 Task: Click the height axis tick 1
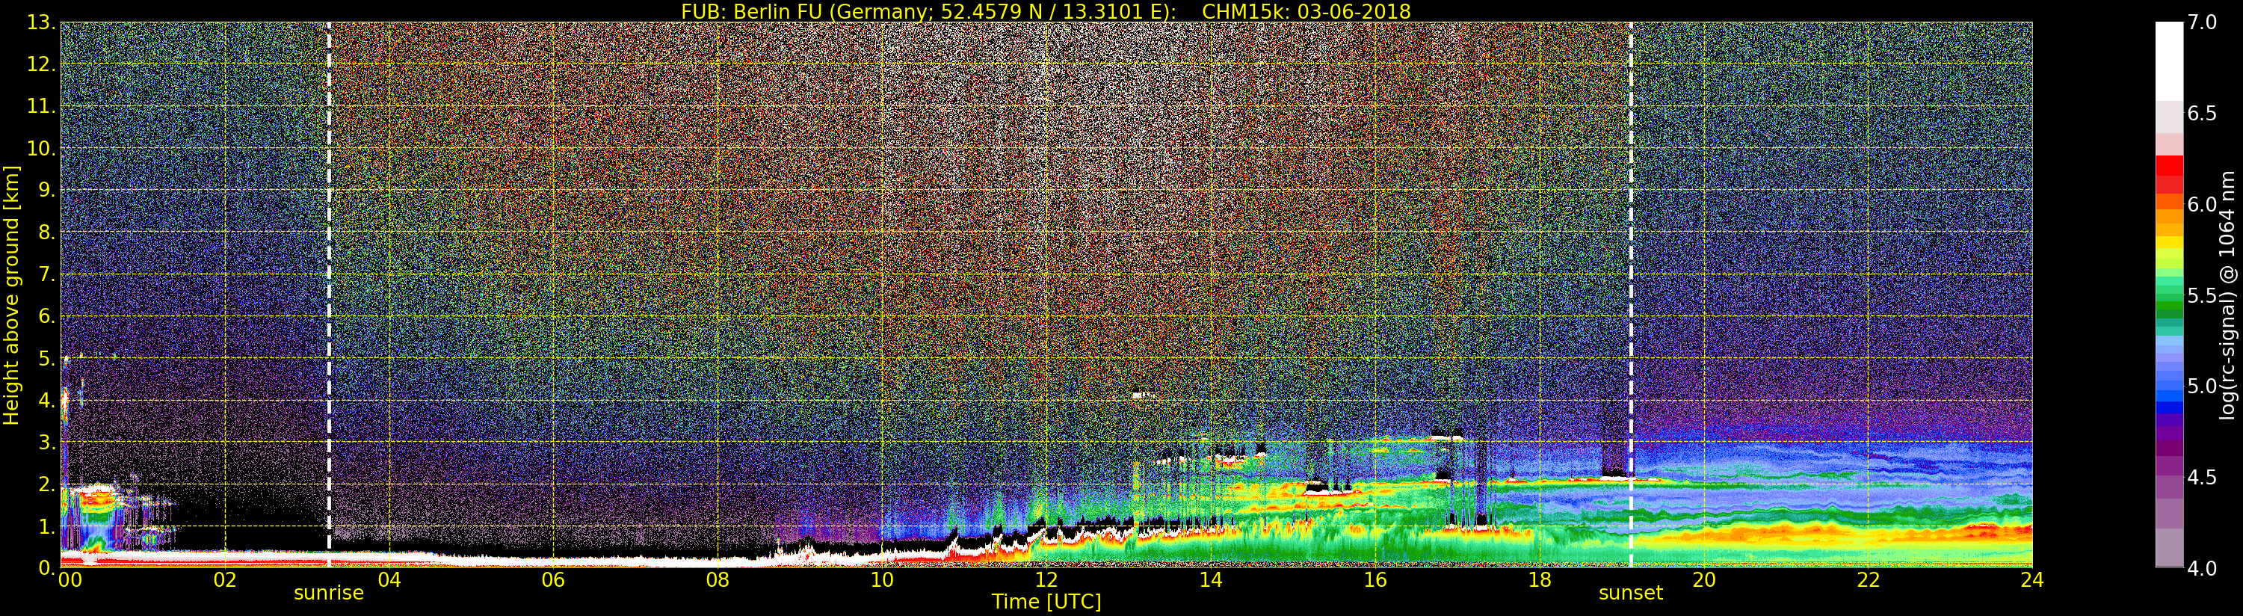tap(46, 526)
